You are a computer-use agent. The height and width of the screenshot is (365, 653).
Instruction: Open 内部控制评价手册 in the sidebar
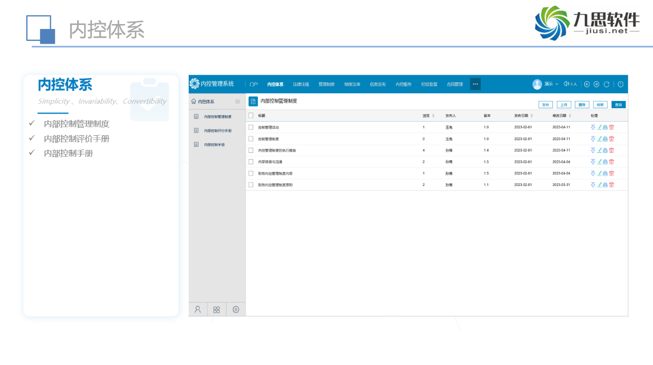click(x=218, y=131)
